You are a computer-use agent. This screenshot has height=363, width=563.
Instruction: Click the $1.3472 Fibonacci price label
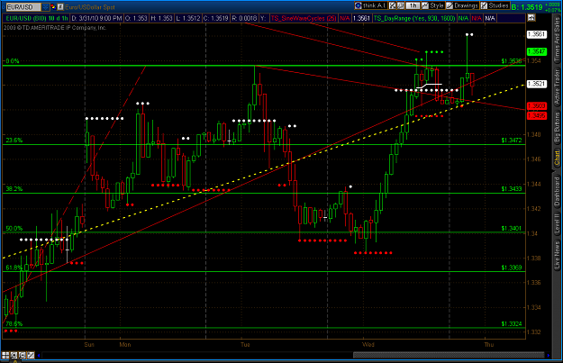coord(512,141)
